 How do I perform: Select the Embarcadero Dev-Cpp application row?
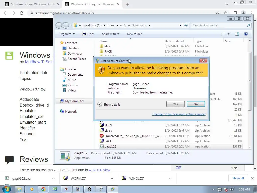click(x=170, y=136)
